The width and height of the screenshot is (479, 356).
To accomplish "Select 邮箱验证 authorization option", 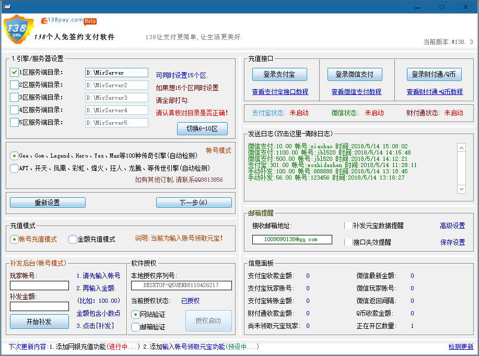I will (x=135, y=327).
